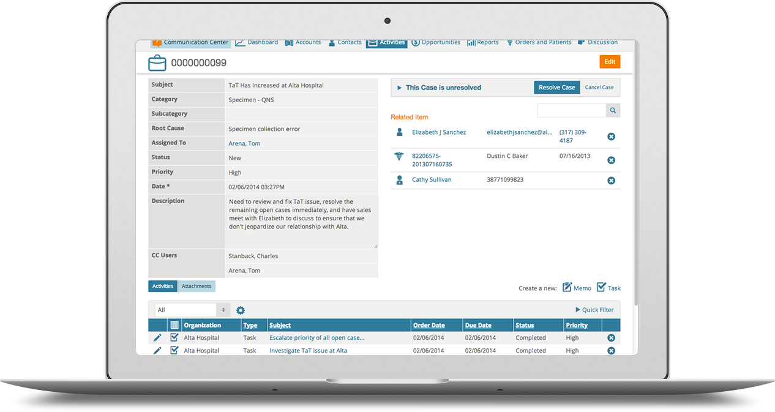Click the contact icon beside Elizabeth J Sanchez
775x412 pixels.
pyautogui.click(x=400, y=132)
